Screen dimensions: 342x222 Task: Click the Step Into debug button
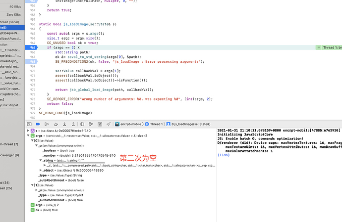coord(64,124)
